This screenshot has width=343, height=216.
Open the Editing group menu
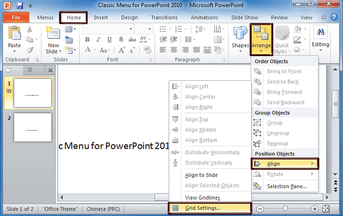320,39
